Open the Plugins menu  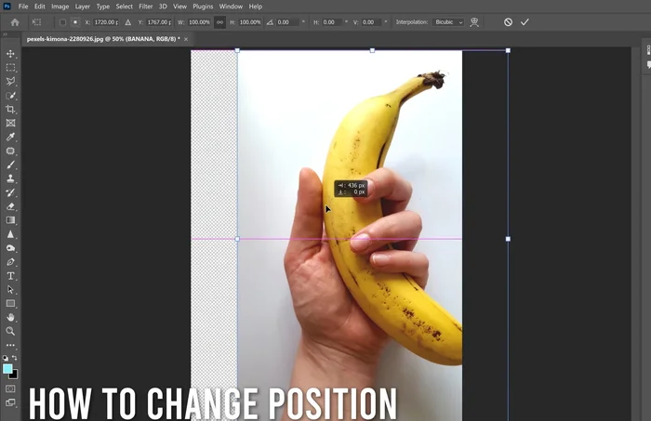coord(203,7)
